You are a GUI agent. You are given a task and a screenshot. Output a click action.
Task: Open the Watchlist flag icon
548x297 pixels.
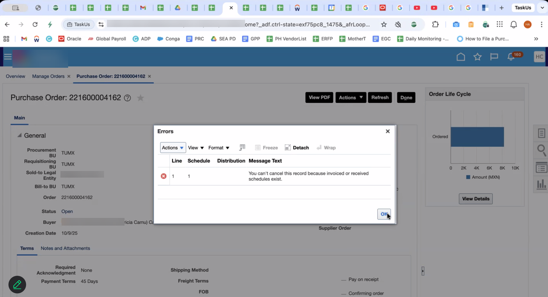pyautogui.click(x=494, y=57)
